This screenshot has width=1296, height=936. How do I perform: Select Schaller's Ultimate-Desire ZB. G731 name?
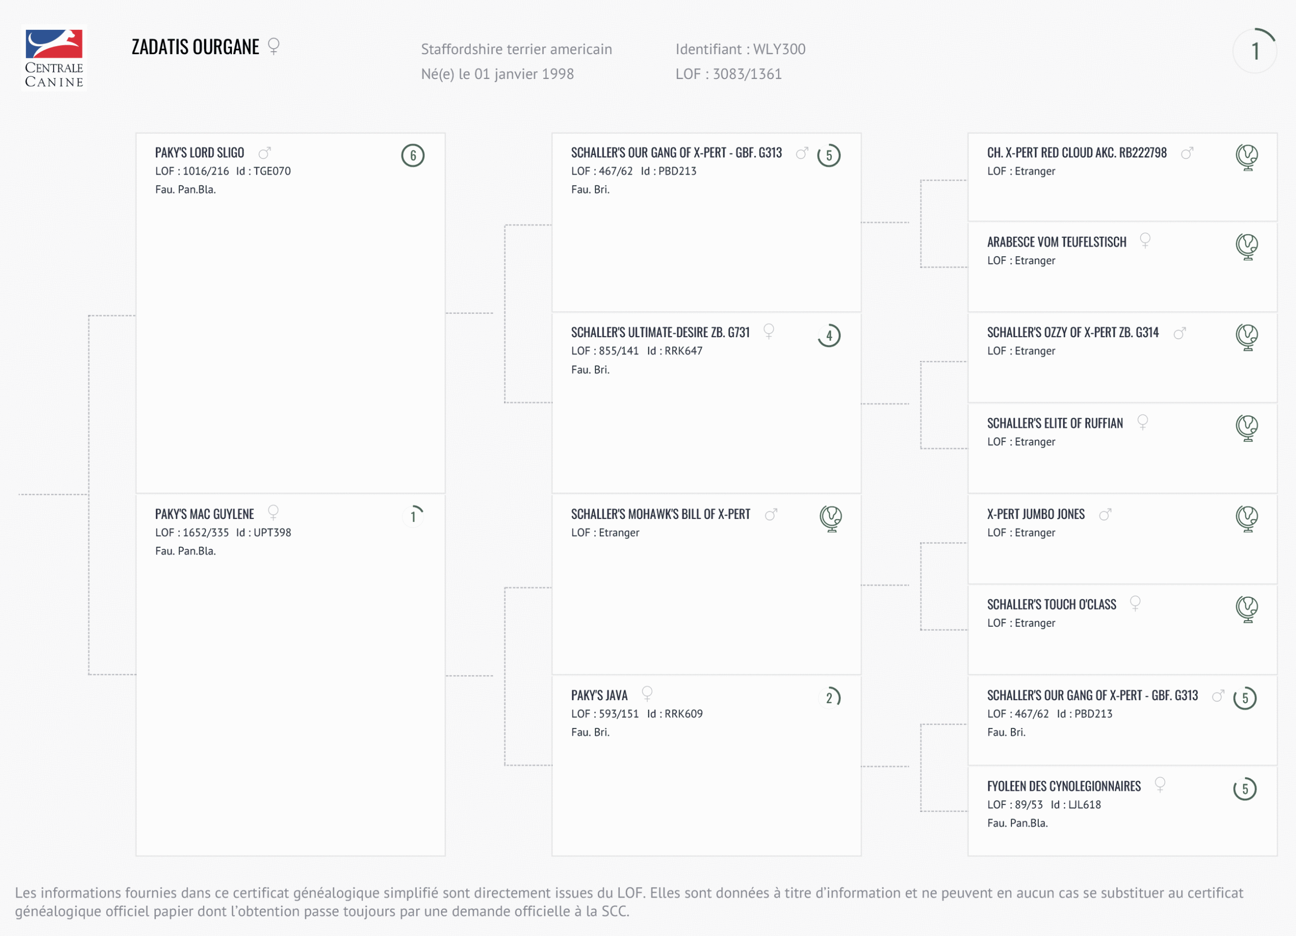660,333
